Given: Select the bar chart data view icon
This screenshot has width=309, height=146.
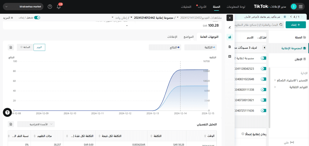Looking at the screenshot, I should tap(230, 37).
